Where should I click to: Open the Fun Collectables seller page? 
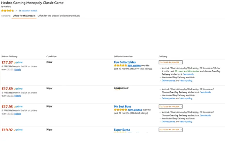point(125,62)
